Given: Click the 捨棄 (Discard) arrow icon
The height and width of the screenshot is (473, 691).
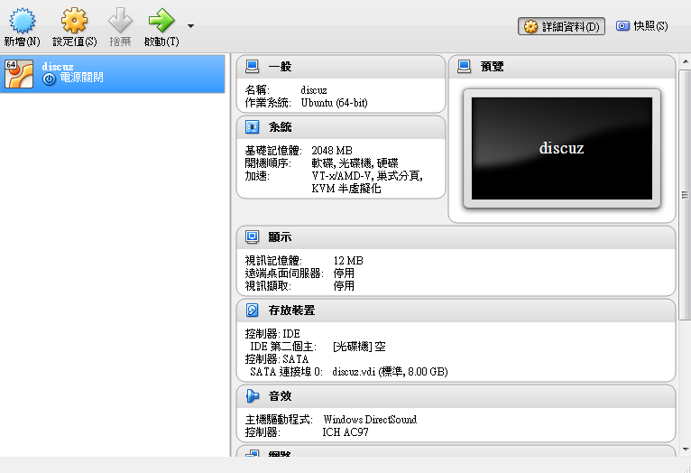Looking at the screenshot, I should click(120, 21).
